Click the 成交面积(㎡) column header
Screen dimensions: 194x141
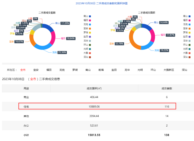tap(94, 88)
